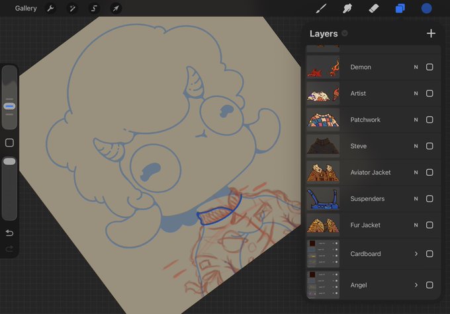Show the Cardboard group
Viewport: 450px width, 314px height.
(429, 254)
